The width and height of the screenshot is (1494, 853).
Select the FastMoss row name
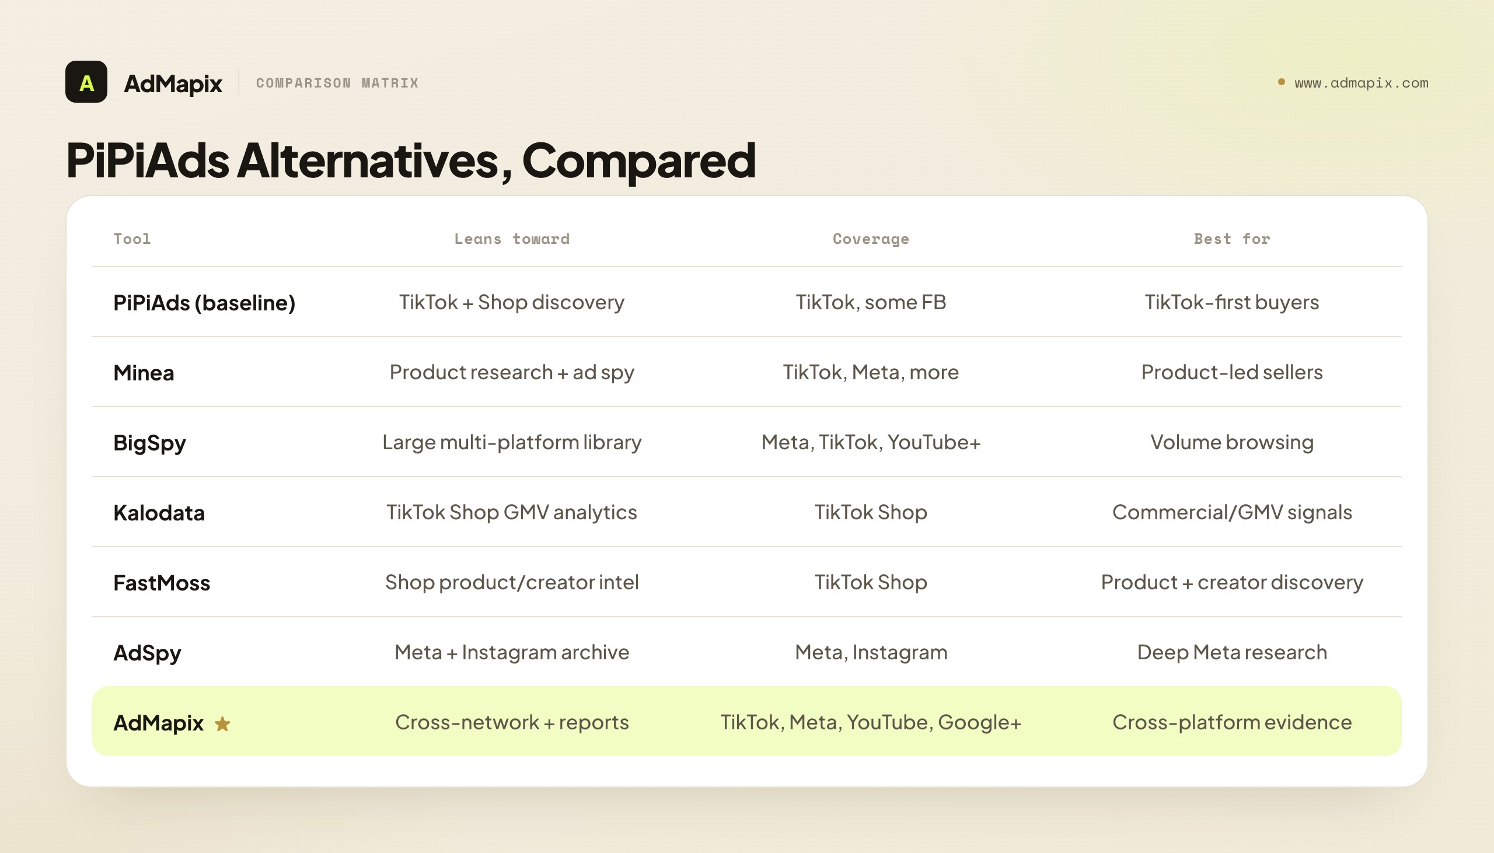point(162,583)
